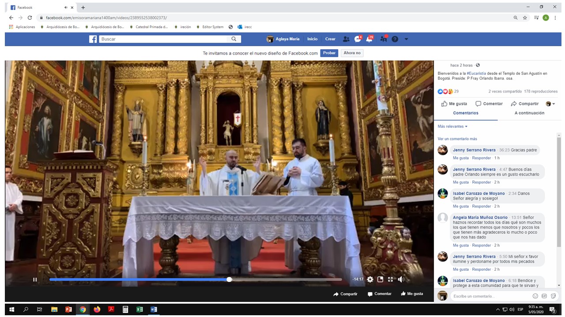Viewport: 565px width, 317px height.
Task: Open the Más relevantes comment sort dropdown
Action: [452, 126]
